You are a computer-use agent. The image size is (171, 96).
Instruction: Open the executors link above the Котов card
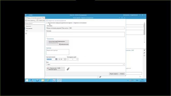tap(50, 39)
